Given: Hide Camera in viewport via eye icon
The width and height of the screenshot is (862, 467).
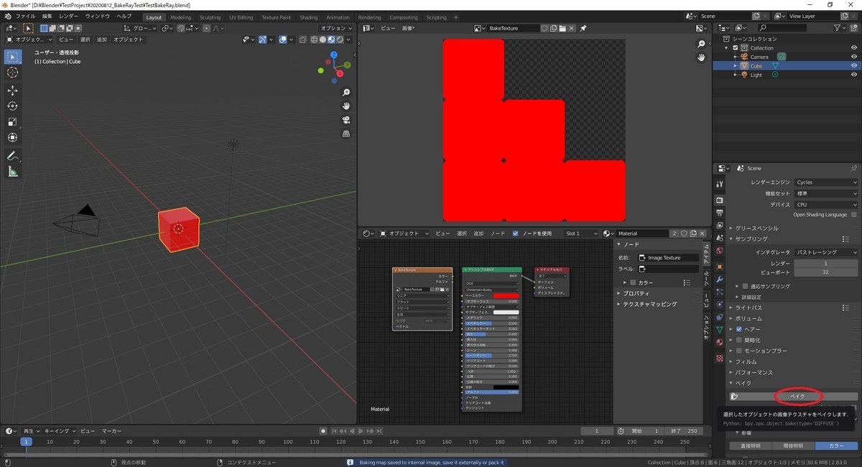Looking at the screenshot, I should (854, 57).
